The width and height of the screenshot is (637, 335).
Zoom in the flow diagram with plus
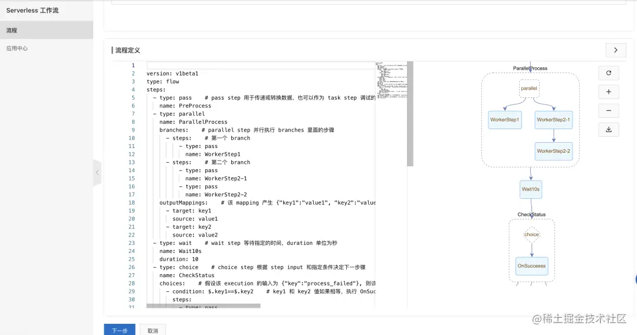coord(609,92)
